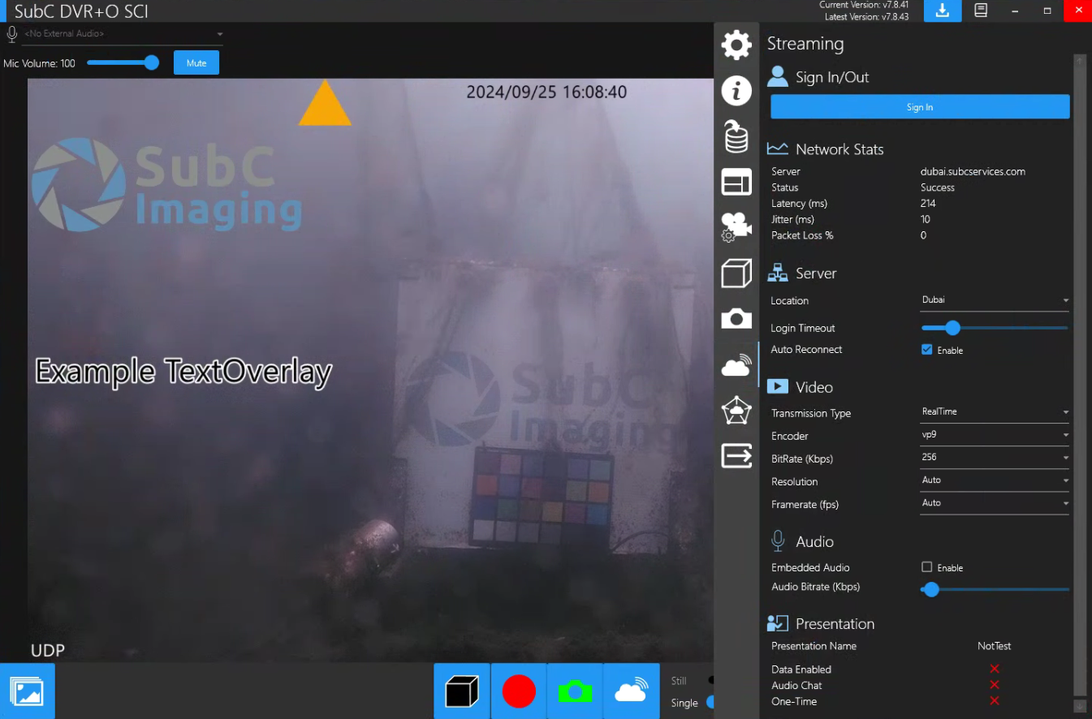Expand the BitRate (Kbps) dropdown
Image resolution: width=1092 pixels, height=719 pixels.
(995, 458)
